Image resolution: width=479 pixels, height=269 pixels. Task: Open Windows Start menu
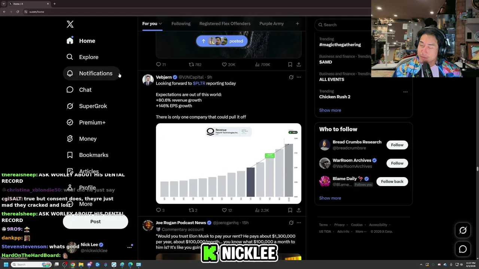pyautogui.click(x=6, y=265)
